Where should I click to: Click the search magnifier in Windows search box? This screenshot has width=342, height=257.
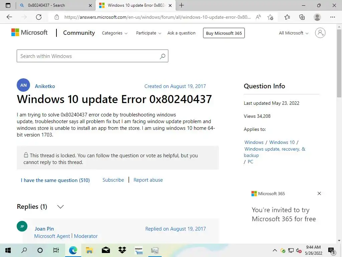(163, 56)
